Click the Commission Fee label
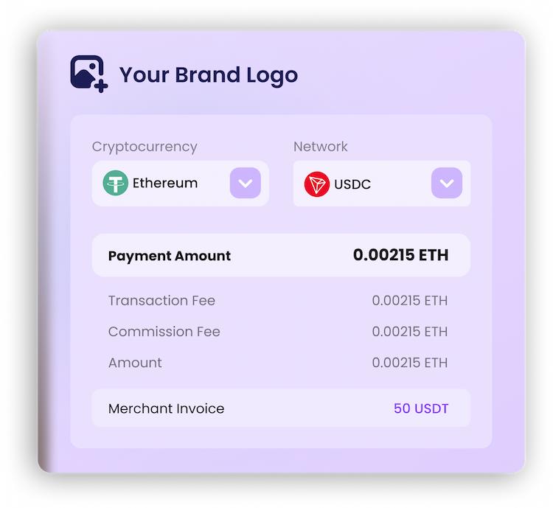Viewport: 553px width, 508px height. 164,332
